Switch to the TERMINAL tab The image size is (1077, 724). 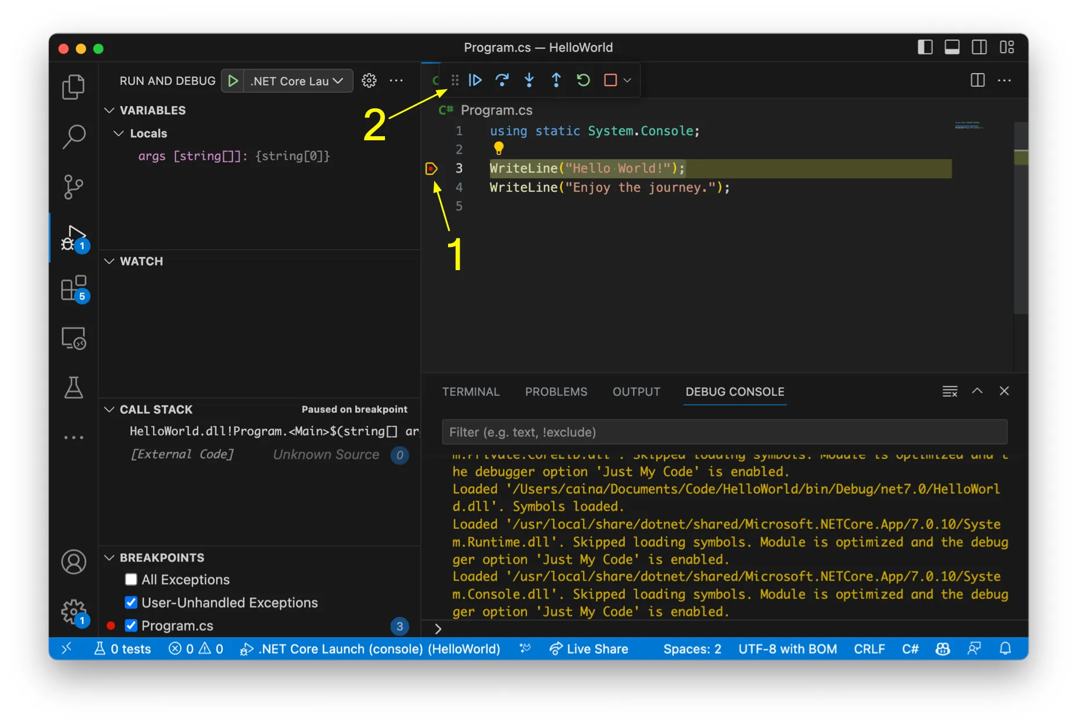471,392
